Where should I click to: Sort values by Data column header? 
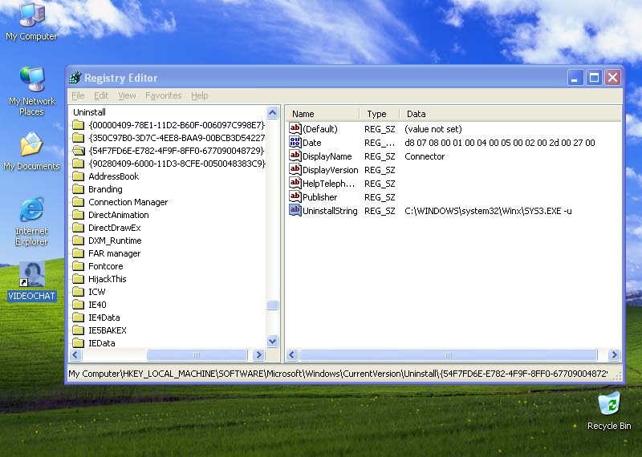pos(510,114)
